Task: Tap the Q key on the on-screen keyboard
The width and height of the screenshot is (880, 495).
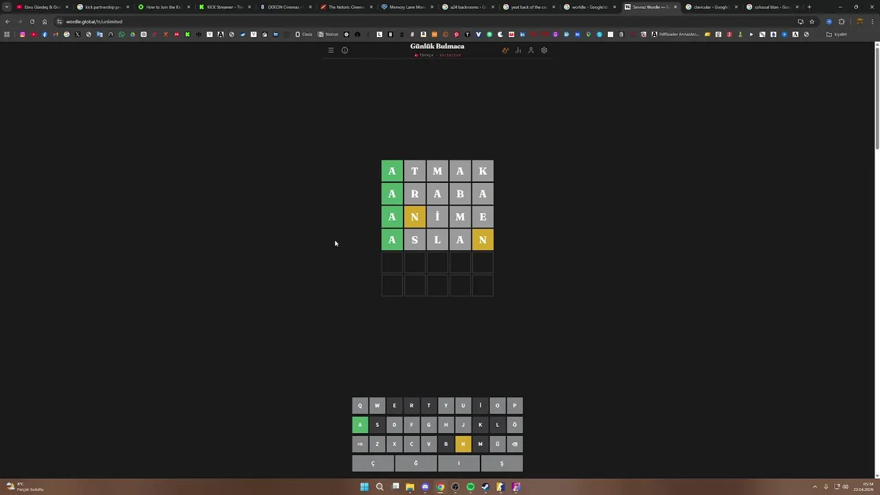Action: pos(360,406)
